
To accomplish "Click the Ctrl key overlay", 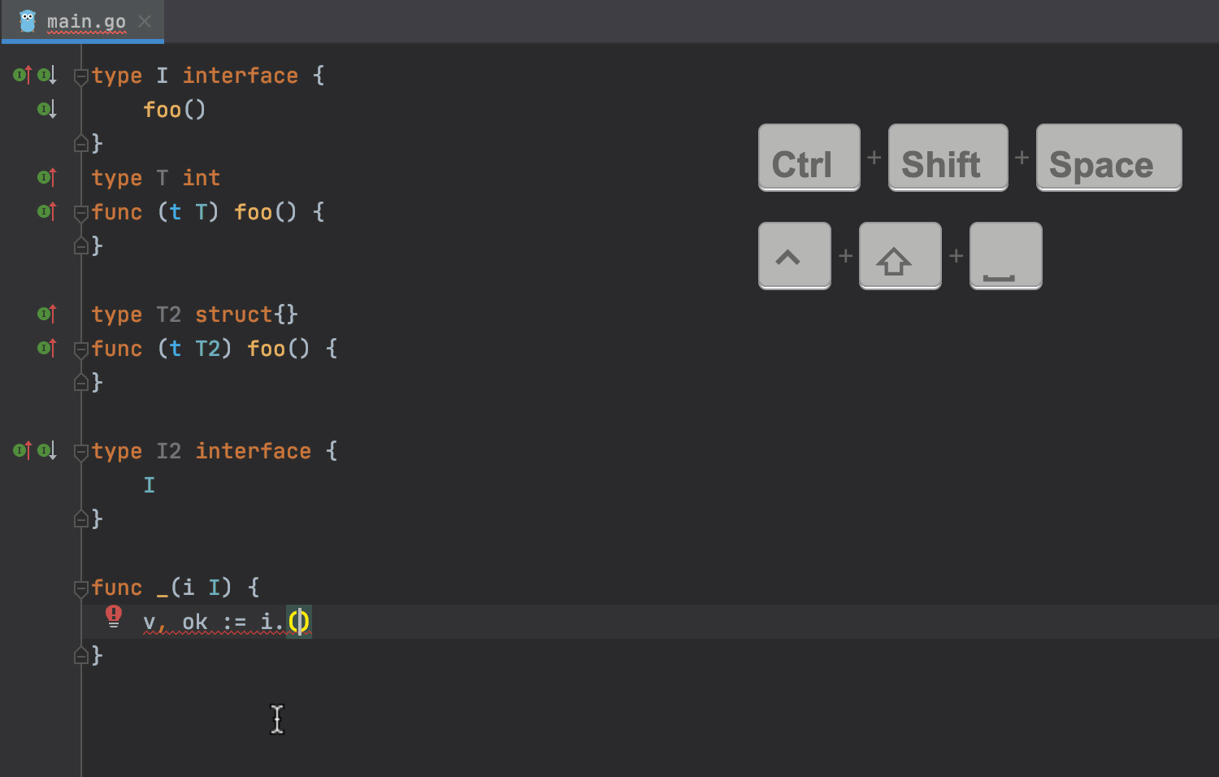I will coord(809,158).
